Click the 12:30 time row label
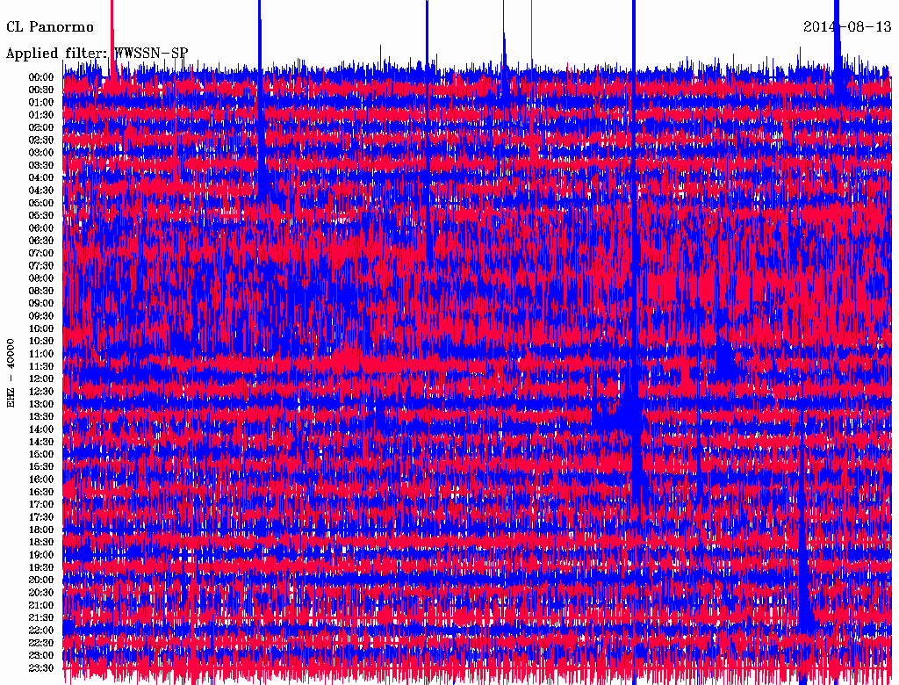The width and height of the screenshot is (899, 685). [x=41, y=392]
